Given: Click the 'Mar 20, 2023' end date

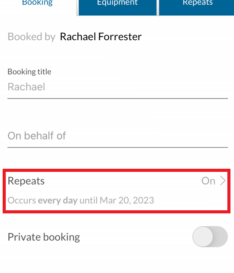Looking at the screenshot, I should click(127, 201).
